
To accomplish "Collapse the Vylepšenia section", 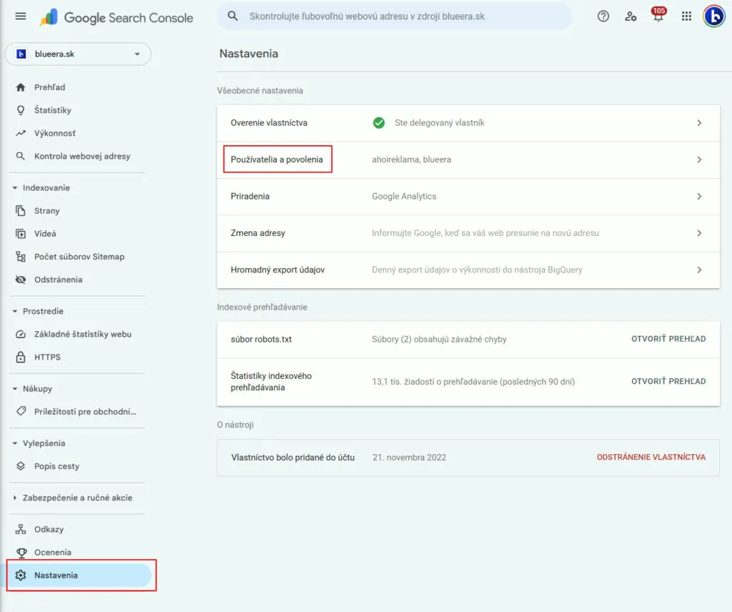I will (15, 443).
